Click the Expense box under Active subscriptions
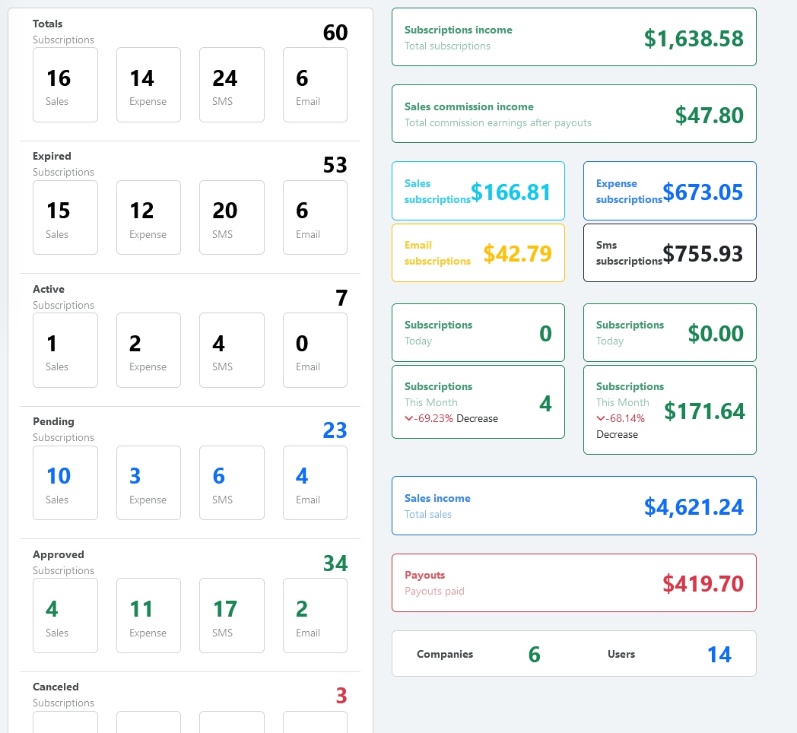This screenshot has height=733, width=797. click(x=148, y=351)
